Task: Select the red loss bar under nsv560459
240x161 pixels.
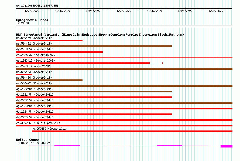Action: pos(49,41)
